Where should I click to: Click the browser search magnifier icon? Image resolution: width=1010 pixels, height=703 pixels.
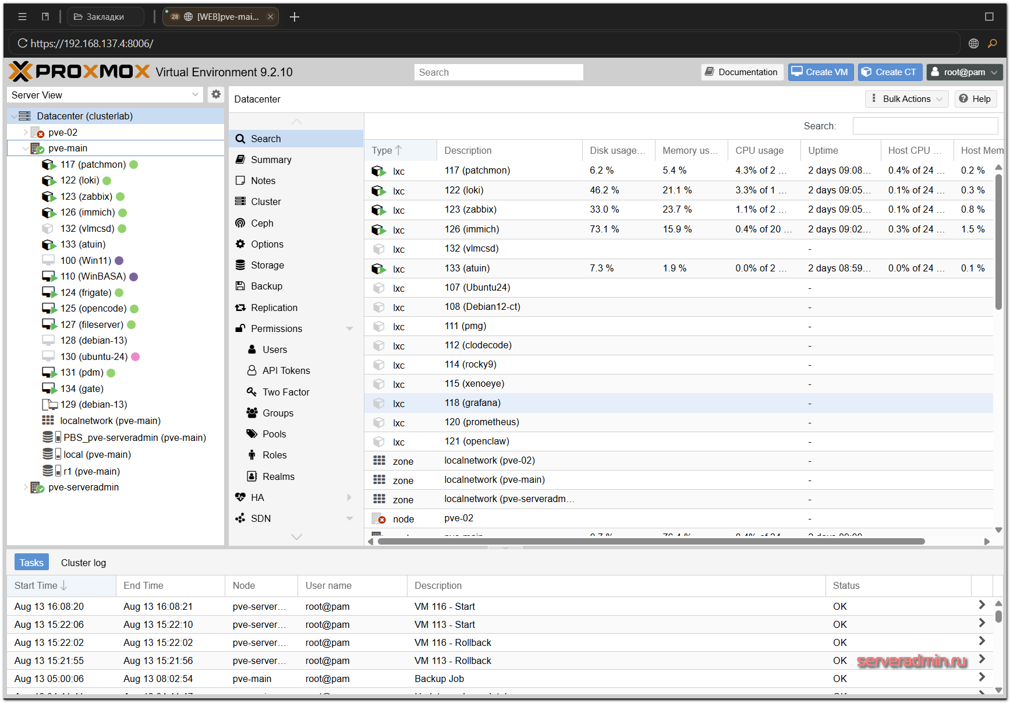993,43
